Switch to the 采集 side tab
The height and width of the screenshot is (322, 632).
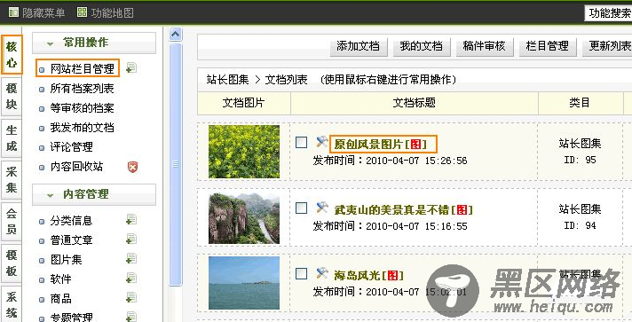click(x=12, y=180)
